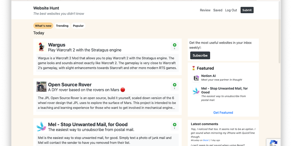
Task: Click the Mel bird logo in main list
Action: tap(41, 126)
